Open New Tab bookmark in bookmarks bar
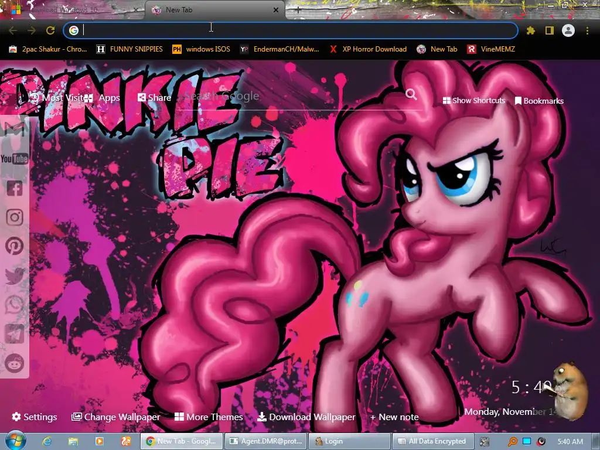 click(x=437, y=49)
